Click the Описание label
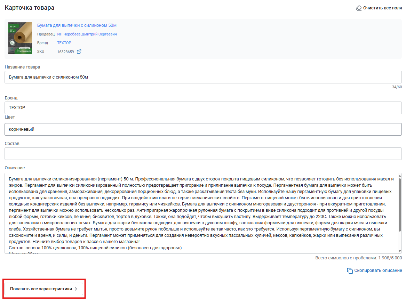The width and height of the screenshot is (406, 299). coord(15,168)
